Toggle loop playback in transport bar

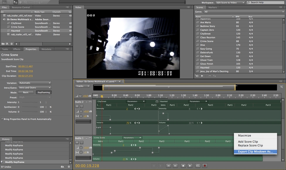pos(198,166)
